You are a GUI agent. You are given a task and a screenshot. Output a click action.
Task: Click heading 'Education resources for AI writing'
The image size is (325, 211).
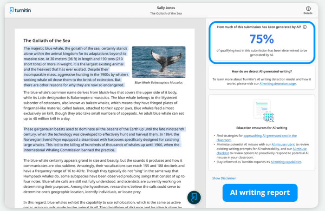[x=261, y=128]
